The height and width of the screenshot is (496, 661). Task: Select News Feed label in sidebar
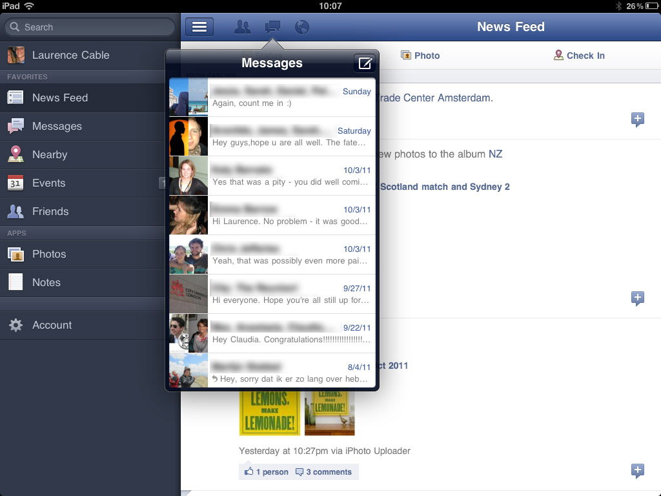click(60, 98)
